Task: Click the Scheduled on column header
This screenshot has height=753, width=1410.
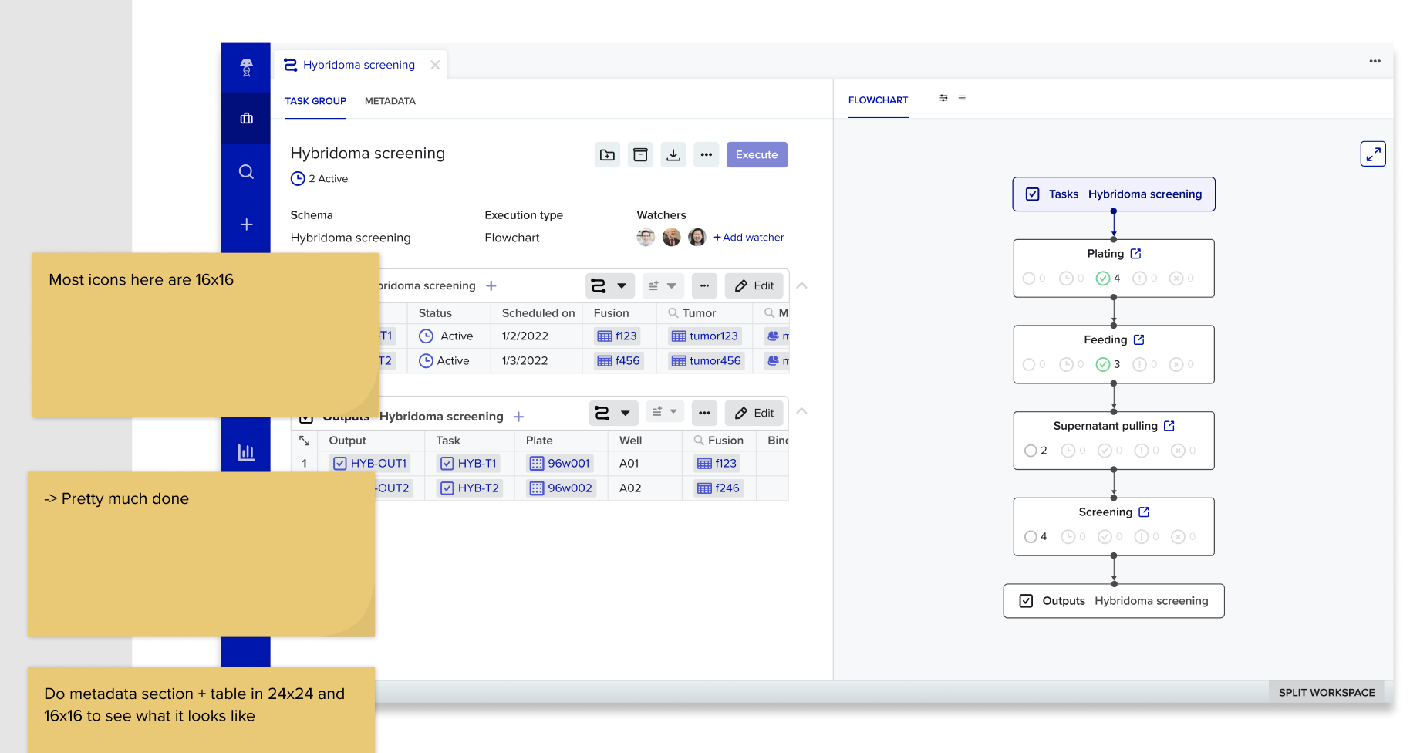Action: (x=538, y=313)
